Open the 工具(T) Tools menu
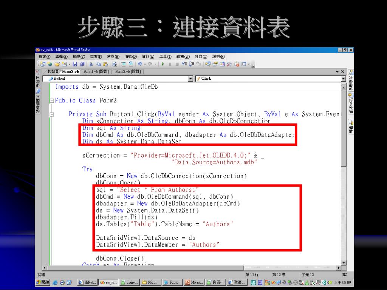 165,57
